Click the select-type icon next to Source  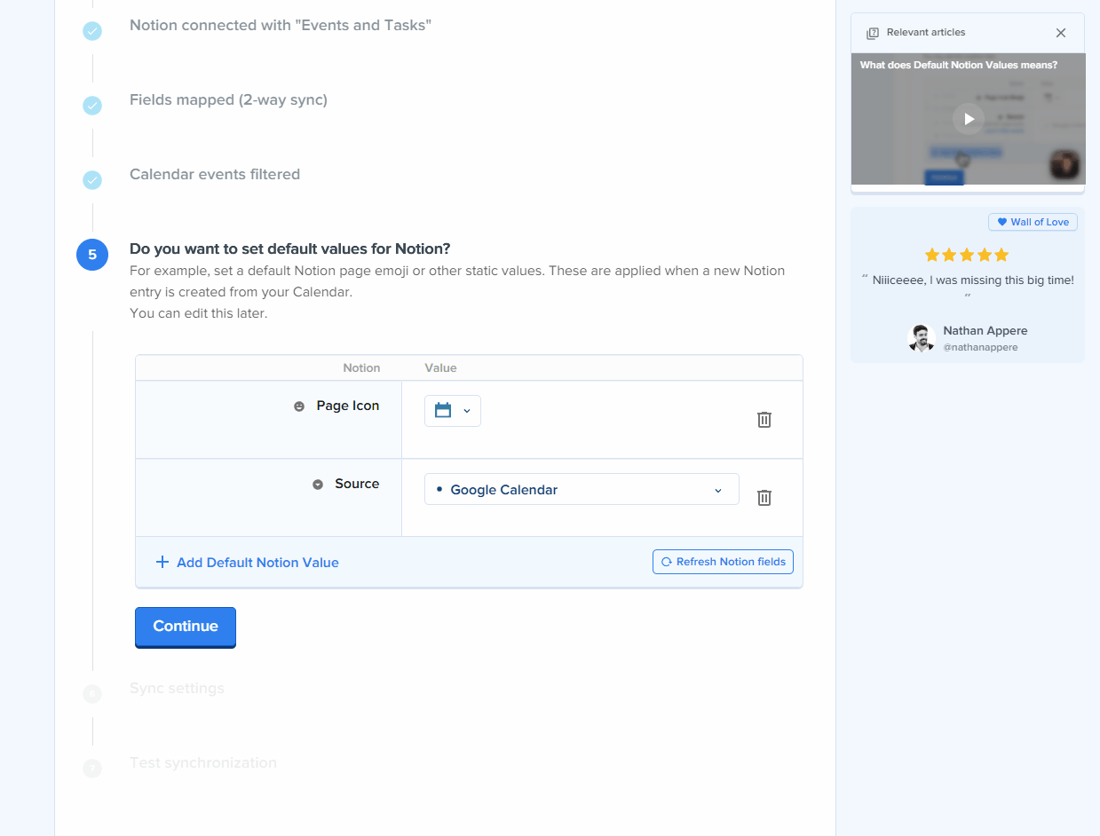point(318,485)
